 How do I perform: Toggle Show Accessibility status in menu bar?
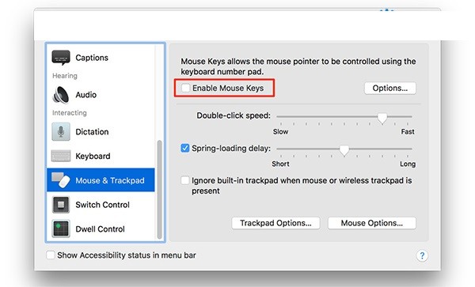[51, 255]
